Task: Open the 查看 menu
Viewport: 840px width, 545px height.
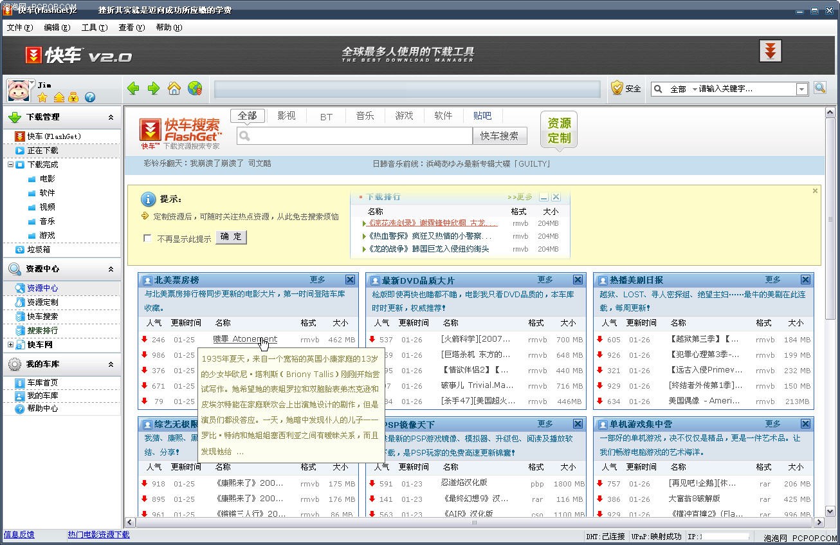Action: point(131,28)
